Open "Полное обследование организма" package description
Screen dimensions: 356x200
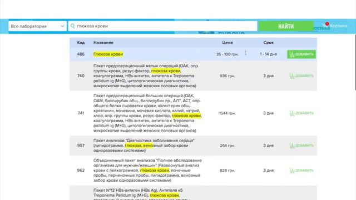[147, 171]
